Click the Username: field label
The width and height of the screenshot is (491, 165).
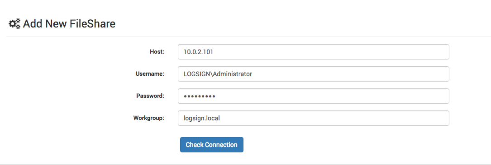[x=150, y=74]
